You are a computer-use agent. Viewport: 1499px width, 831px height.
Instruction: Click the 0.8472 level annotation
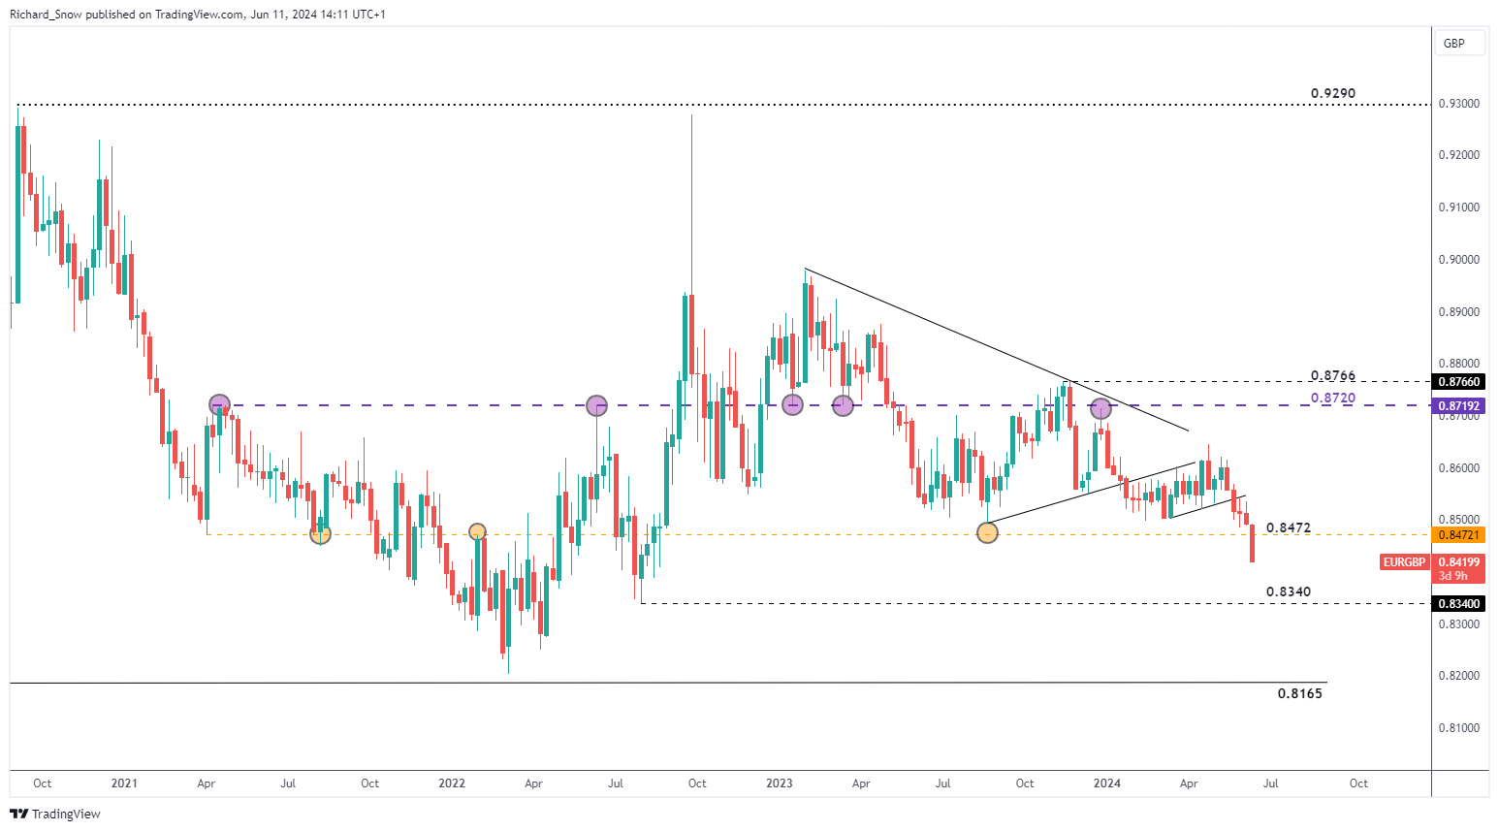click(x=1289, y=528)
